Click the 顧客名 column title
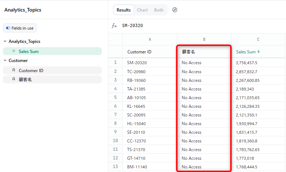Image resolution: width=286 pixels, height=172 pixels. tap(188, 52)
